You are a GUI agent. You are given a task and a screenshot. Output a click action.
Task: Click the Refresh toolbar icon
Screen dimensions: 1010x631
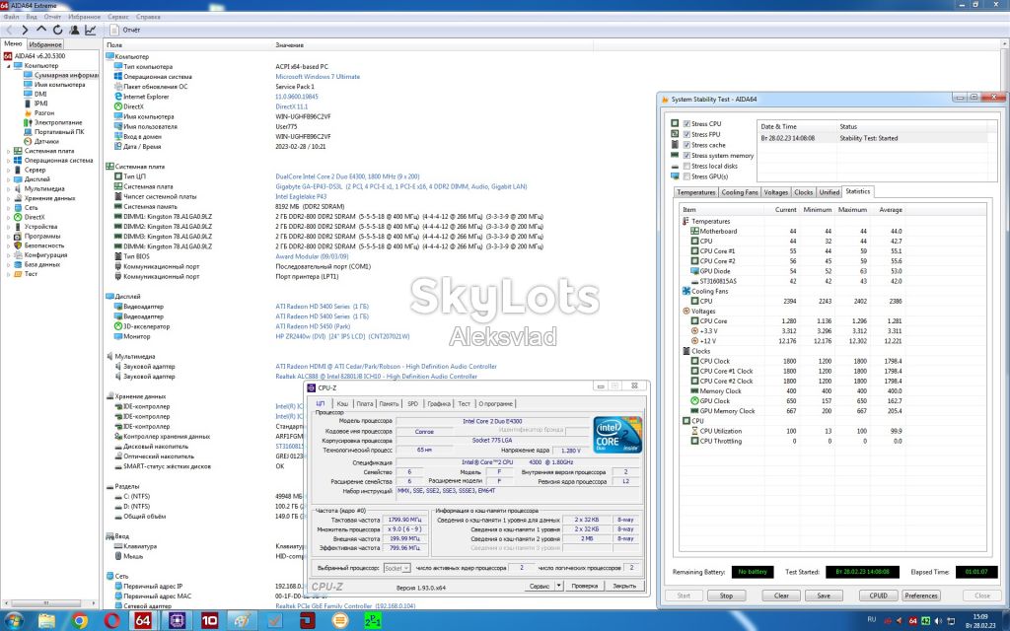pos(58,30)
